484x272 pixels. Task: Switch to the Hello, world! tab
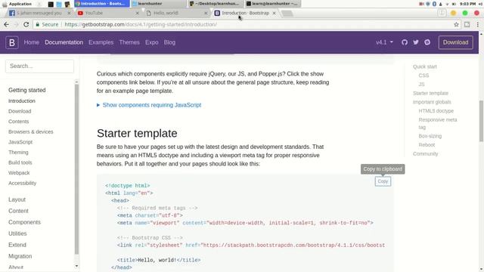coord(176,14)
